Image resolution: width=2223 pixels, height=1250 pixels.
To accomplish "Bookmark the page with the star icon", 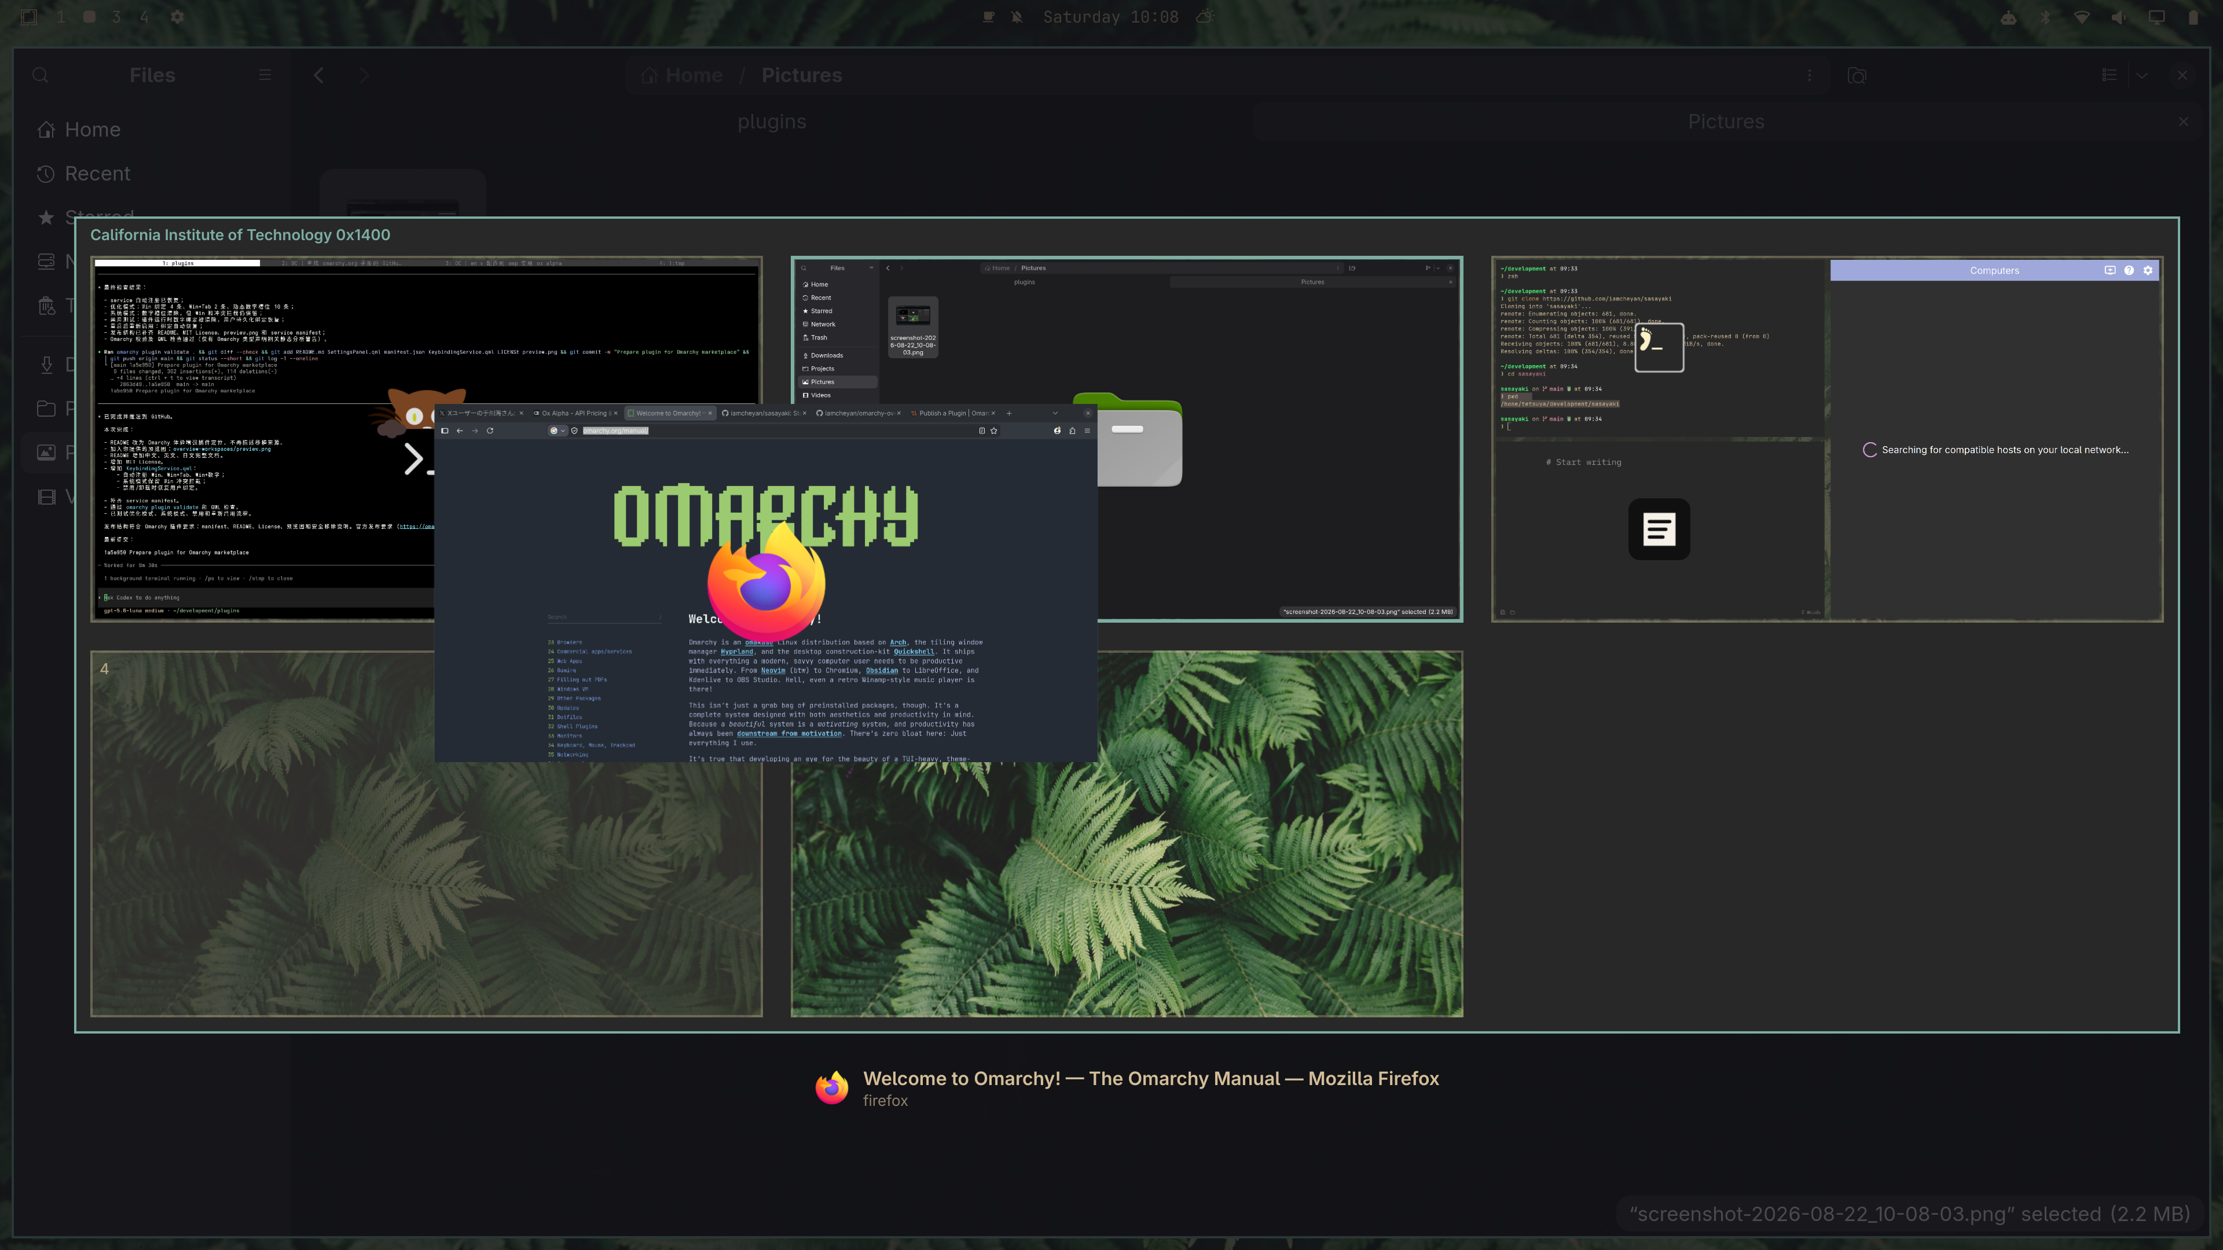I will 994,431.
